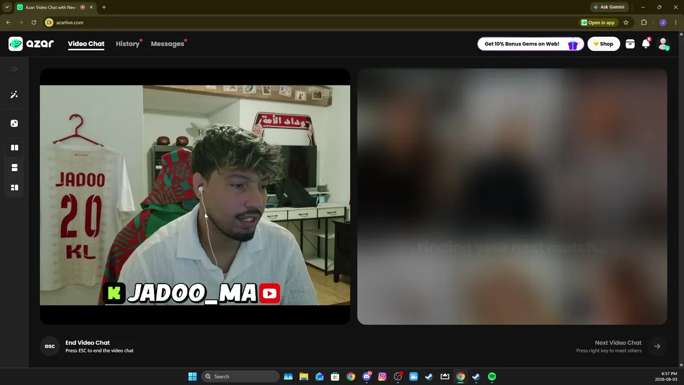Image resolution: width=684 pixels, height=385 pixels.
Task: Open the magic wand effects tool
Action: coord(14,95)
